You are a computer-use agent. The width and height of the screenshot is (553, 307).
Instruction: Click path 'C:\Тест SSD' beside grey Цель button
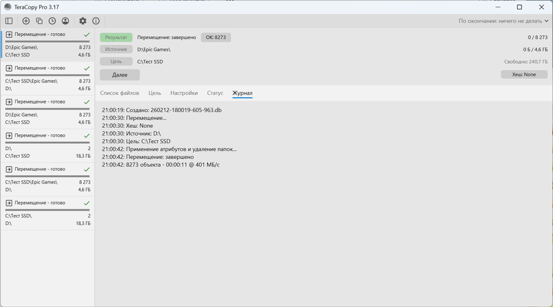click(150, 62)
